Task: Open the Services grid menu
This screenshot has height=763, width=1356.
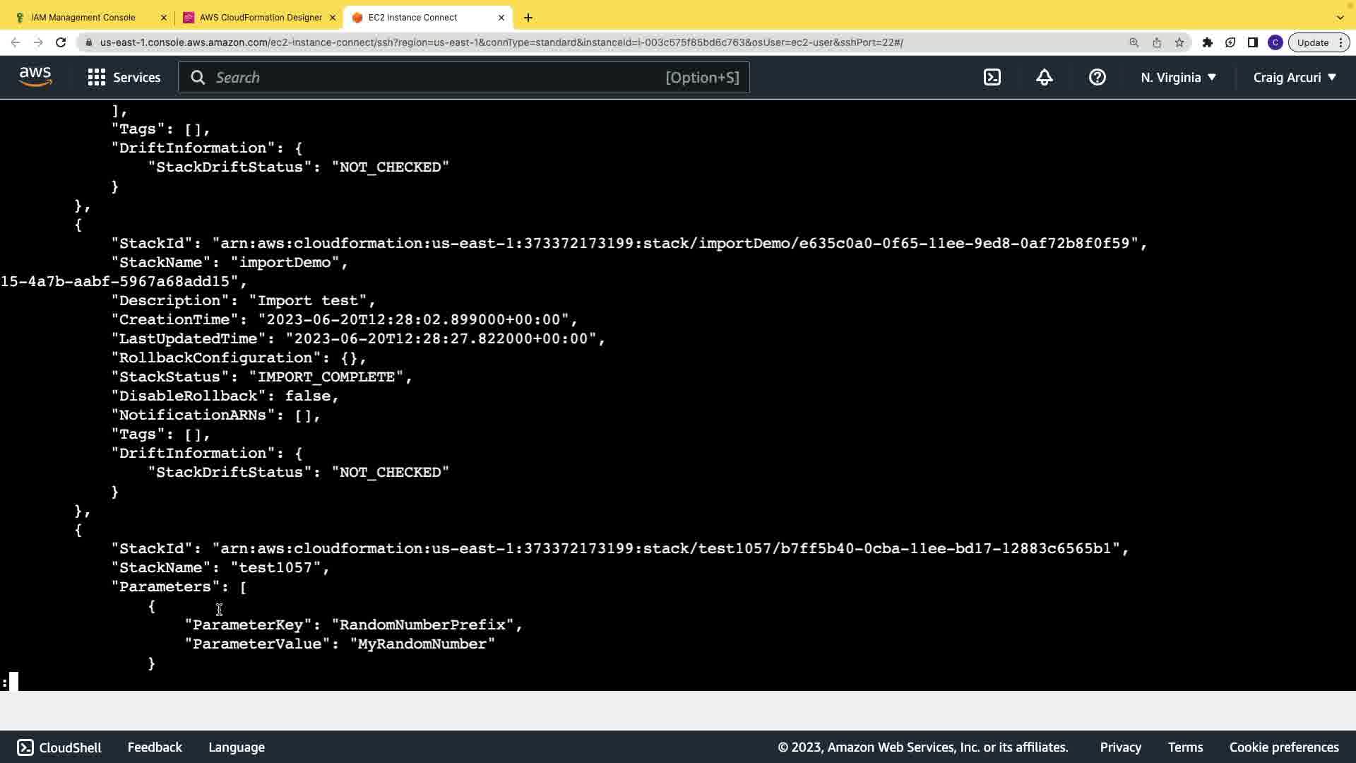Action: (124, 78)
